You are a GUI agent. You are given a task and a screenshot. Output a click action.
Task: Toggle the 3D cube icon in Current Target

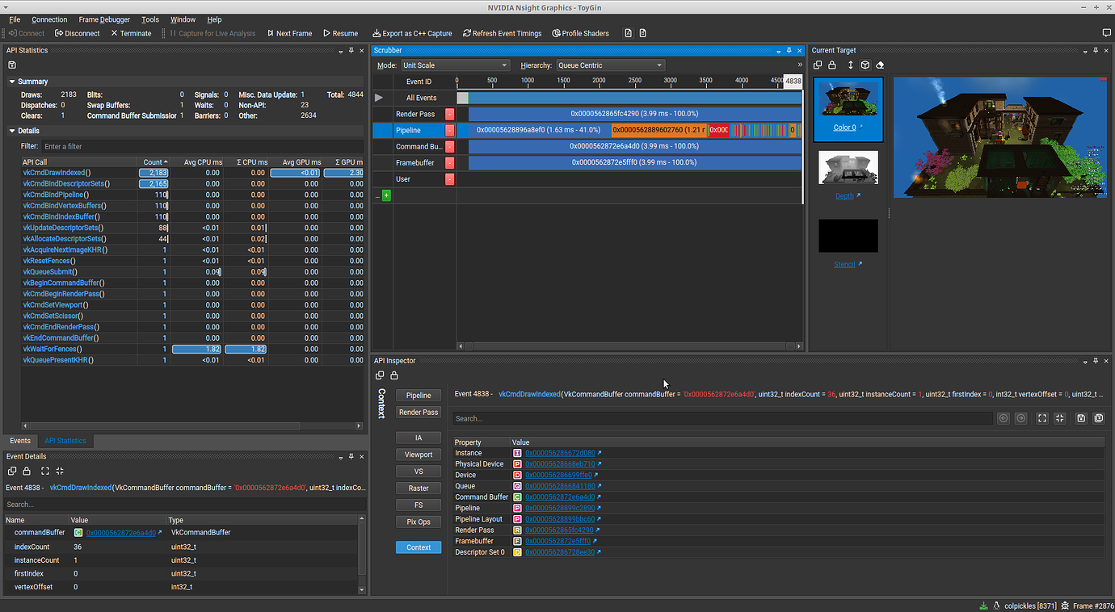(x=865, y=65)
